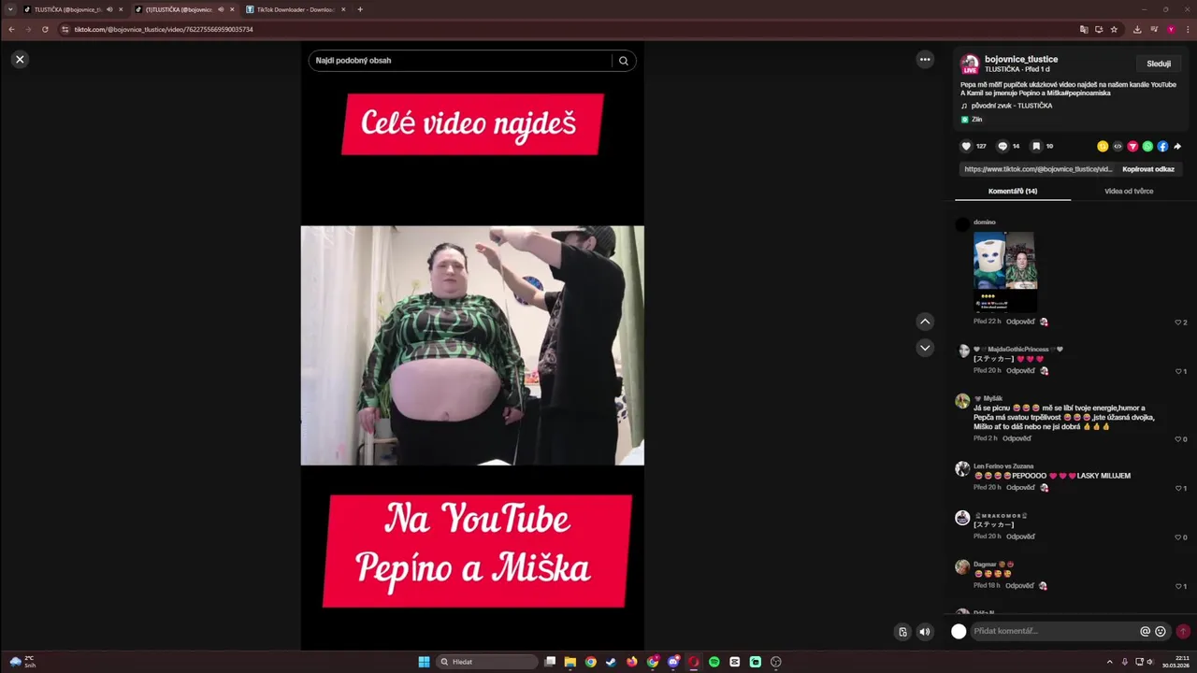Share via the Facebook icon
The image size is (1197, 673).
pyautogui.click(x=1162, y=146)
